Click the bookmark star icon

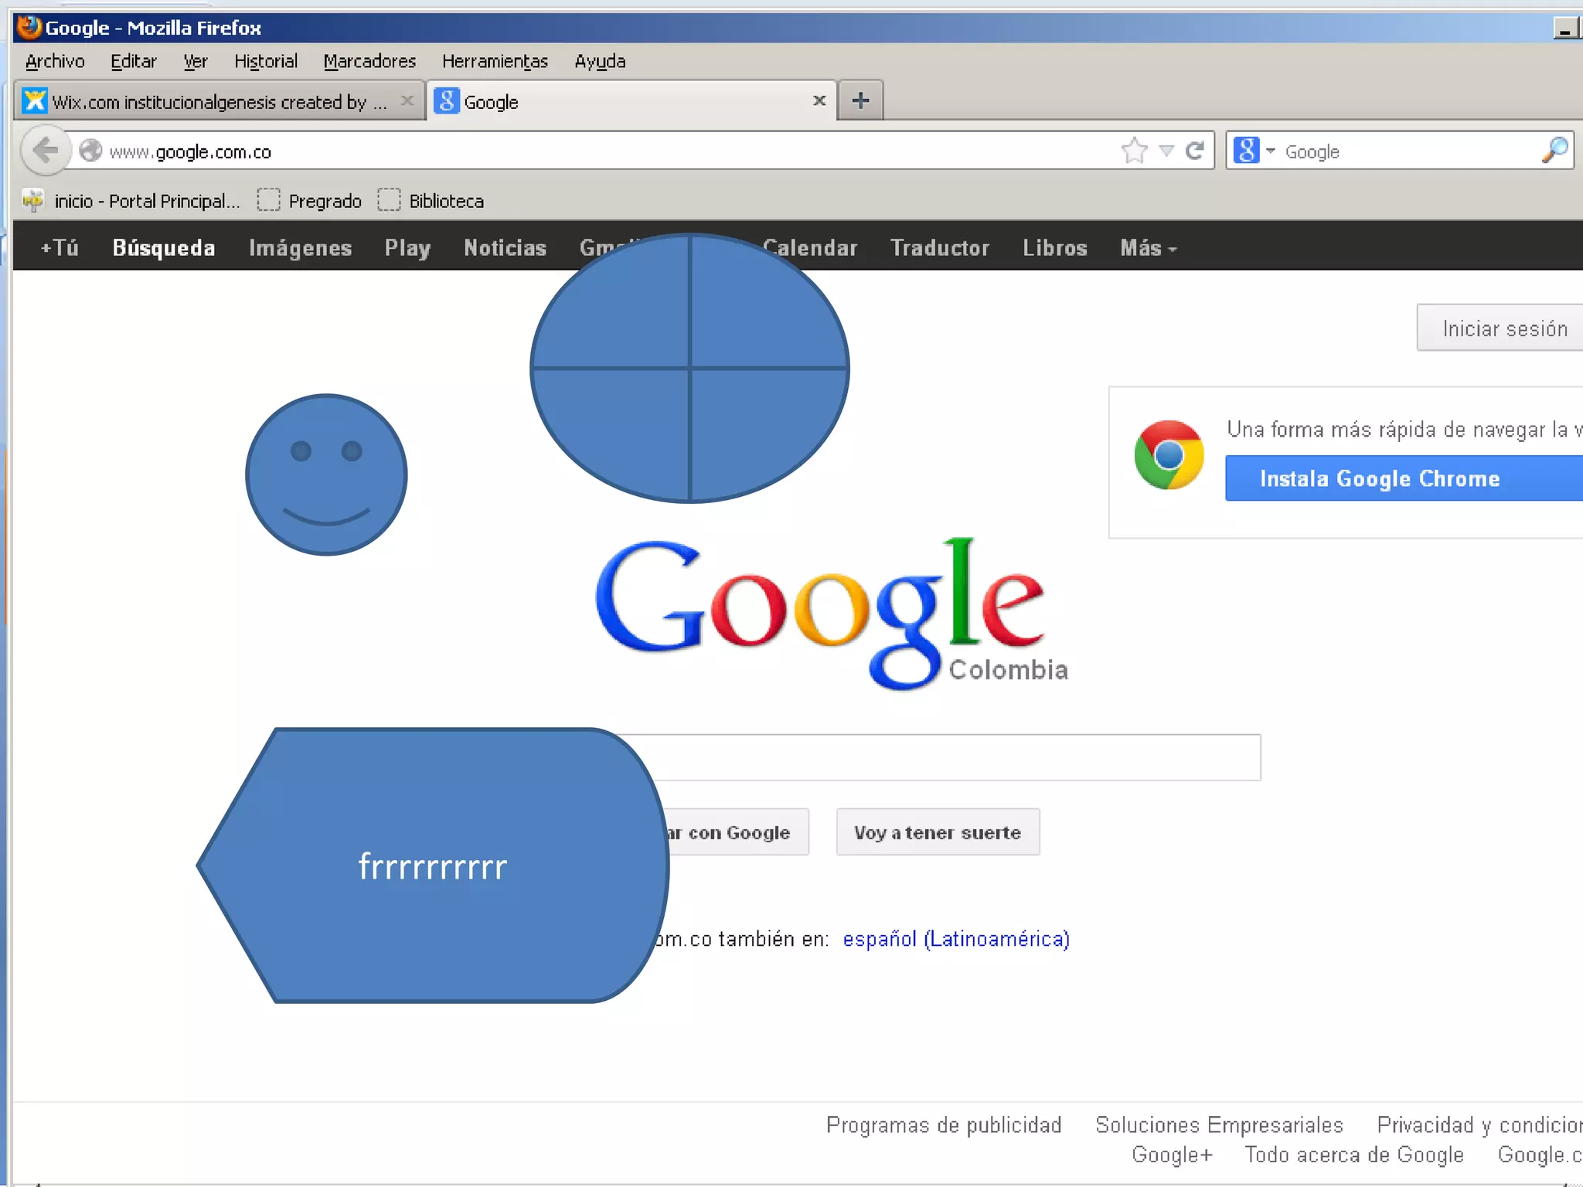(1134, 151)
